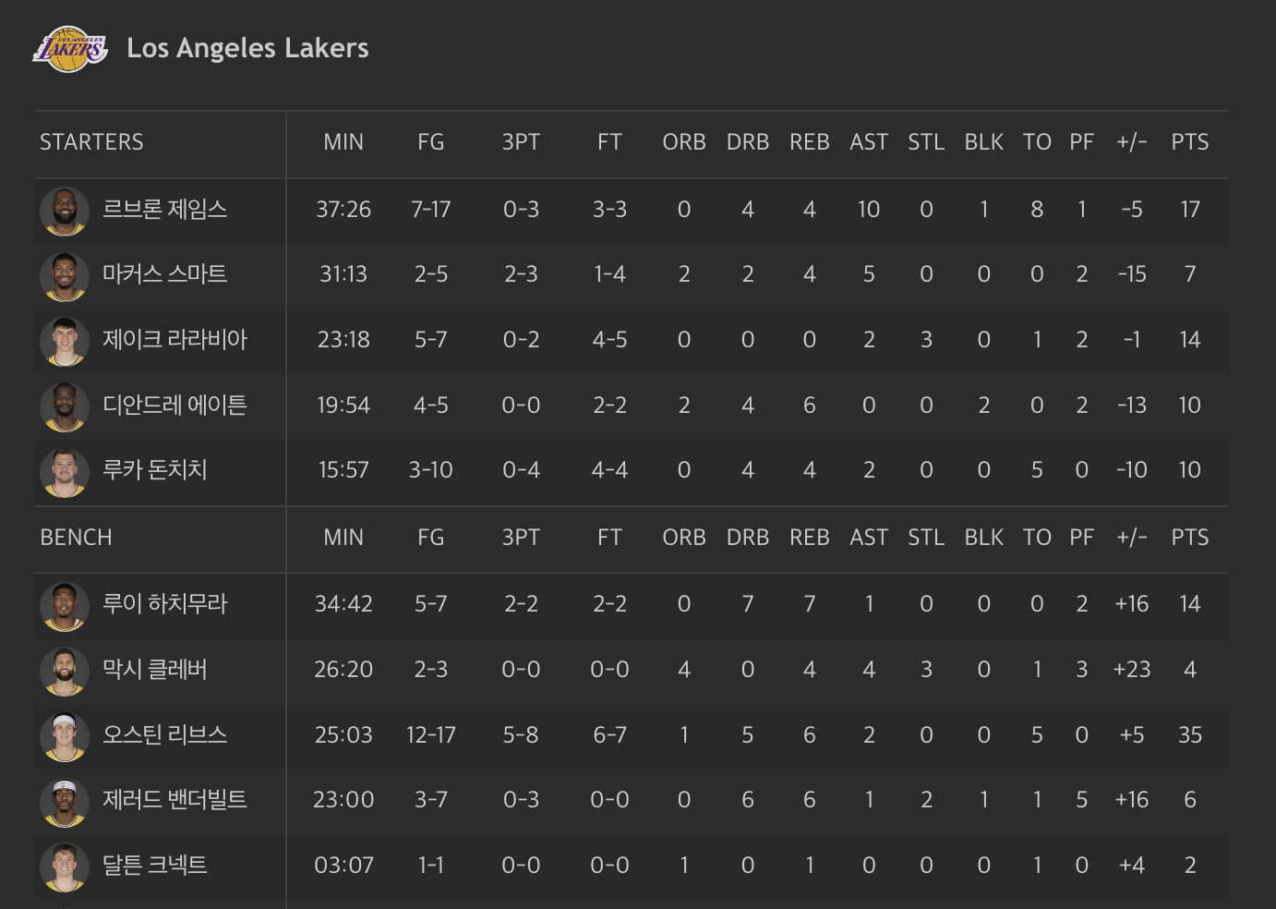Open 르브론 제임스 player name link
The width and height of the screenshot is (1276, 909).
pos(164,210)
